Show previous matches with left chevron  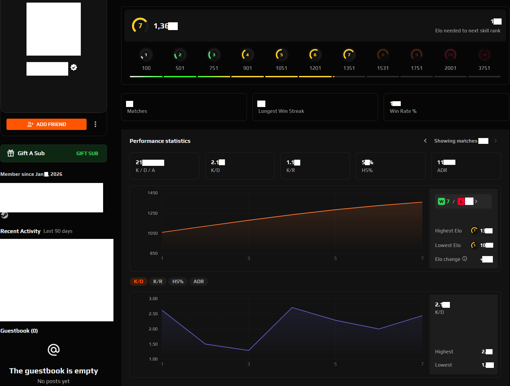point(425,141)
